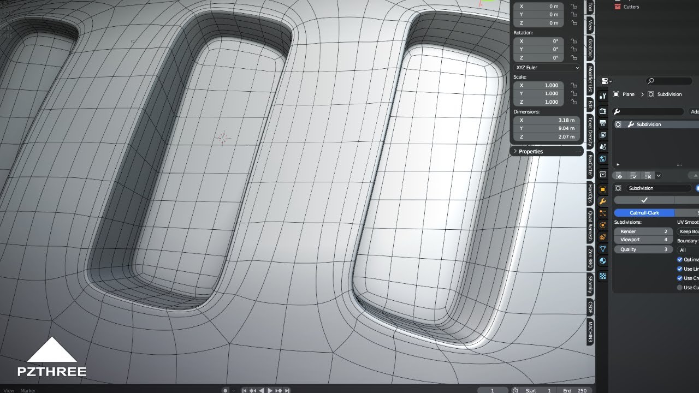Open the Modifier properties wrench tab

tap(603, 201)
